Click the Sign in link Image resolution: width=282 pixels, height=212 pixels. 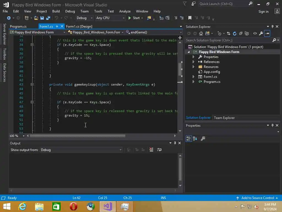(263, 12)
